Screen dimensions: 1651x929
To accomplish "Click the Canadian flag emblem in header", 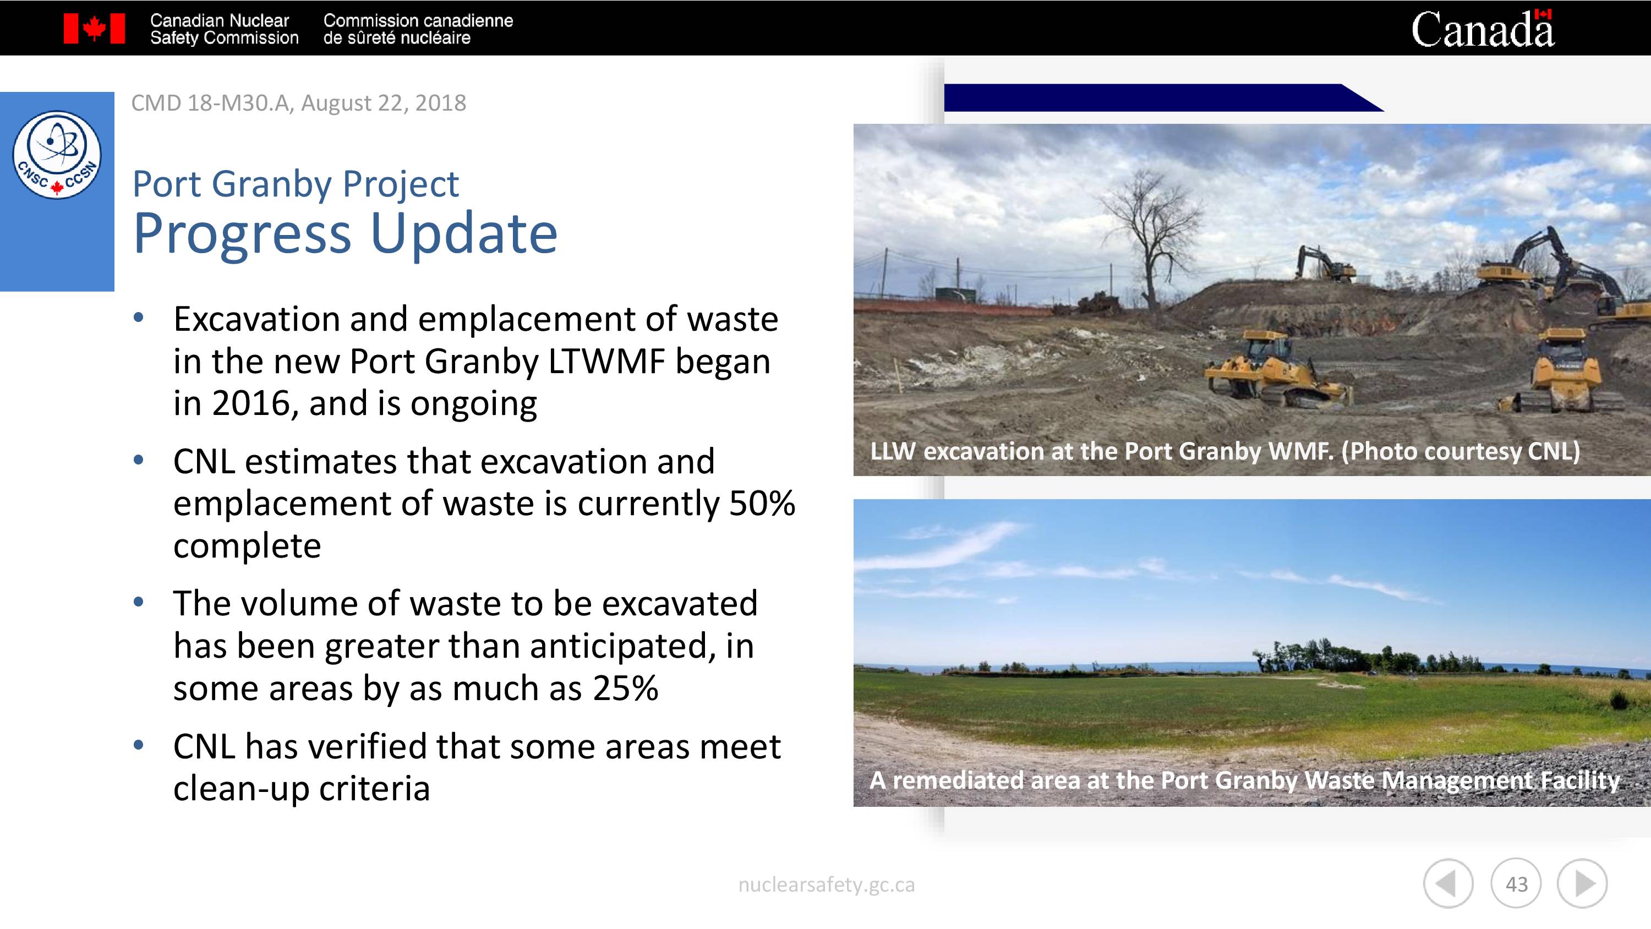I will click(94, 29).
